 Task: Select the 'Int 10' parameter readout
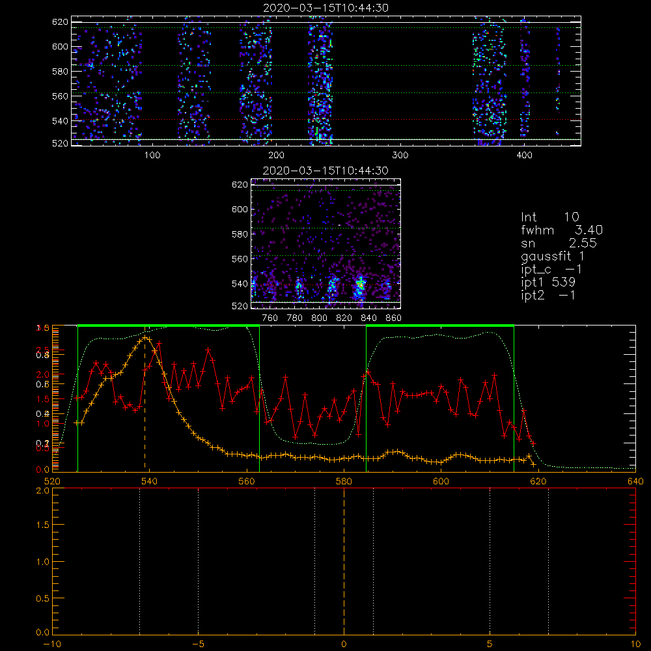click(549, 217)
